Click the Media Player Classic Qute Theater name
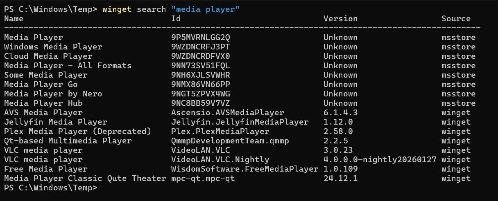Viewport: 498px width, 201px height. pos(85,179)
